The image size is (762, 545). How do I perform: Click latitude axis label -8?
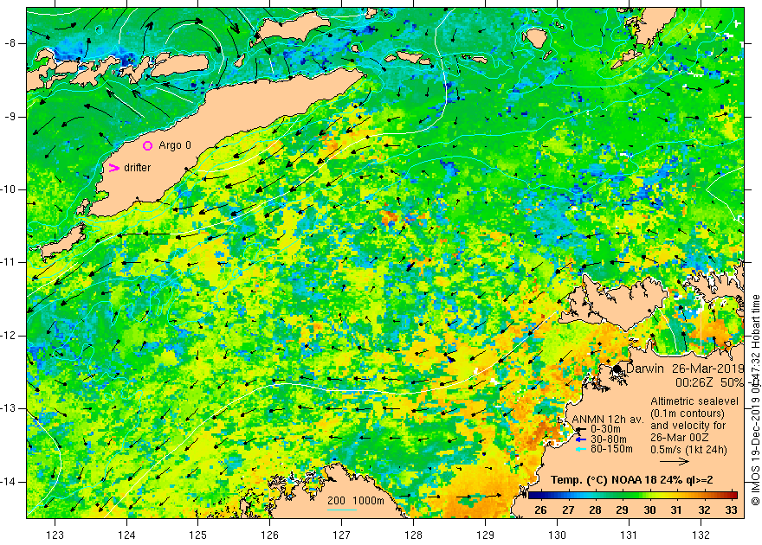coord(10,43)
